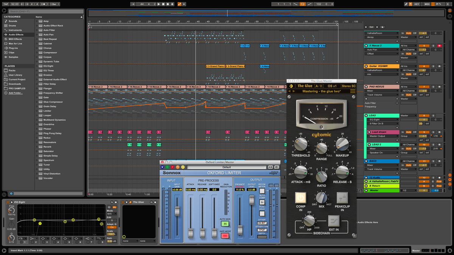This screenshot has height=255, width=454.
Task: Click the Glue COMP IN power button
Action: (301, 198)
